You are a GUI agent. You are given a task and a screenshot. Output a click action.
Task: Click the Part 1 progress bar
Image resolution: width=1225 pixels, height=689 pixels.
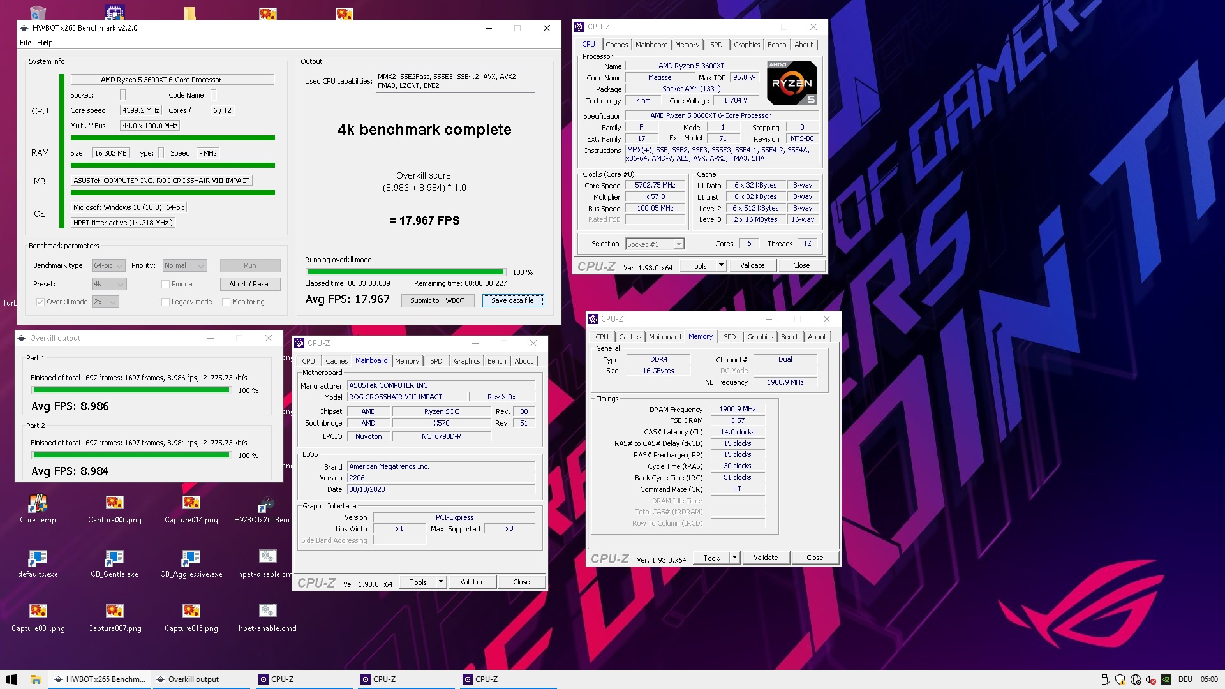pyautogui.click(x=131, y=390)
